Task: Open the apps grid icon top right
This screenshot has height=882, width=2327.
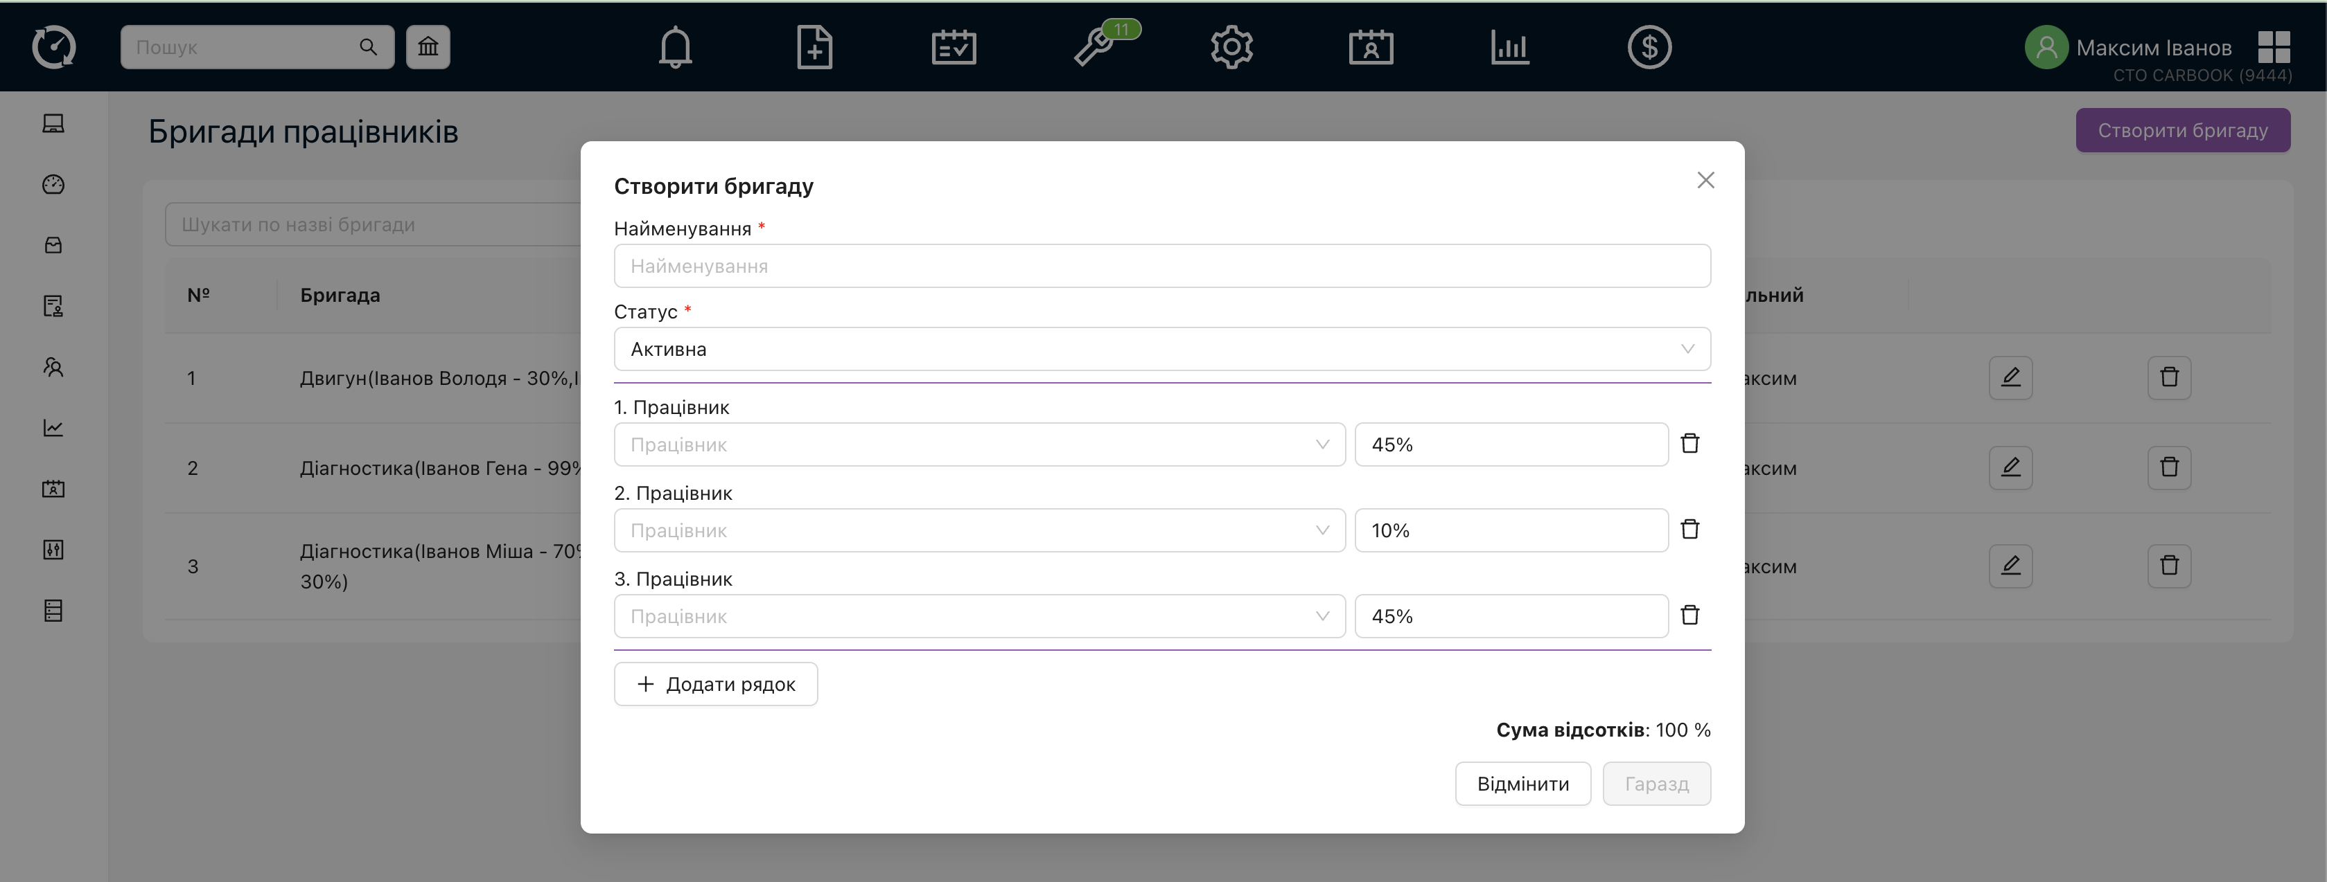Action: click(2273, 47)
